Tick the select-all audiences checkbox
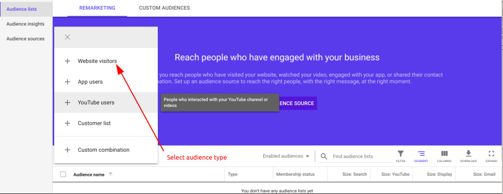503x194 pixels. click(x=63, y=174)
